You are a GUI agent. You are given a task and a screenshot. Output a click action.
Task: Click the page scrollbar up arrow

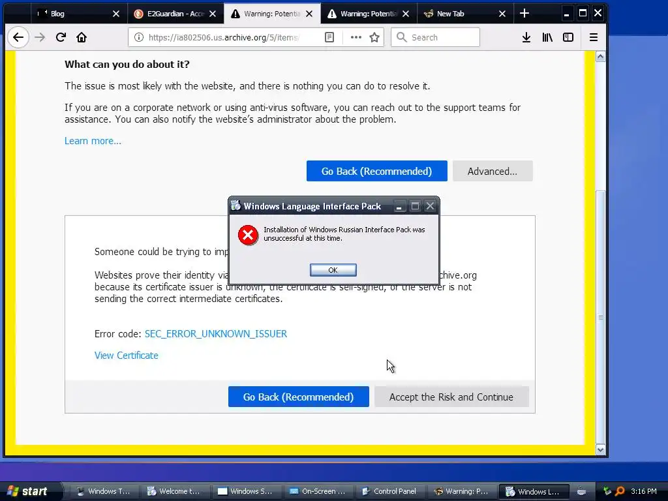click(x=600, y=57)
